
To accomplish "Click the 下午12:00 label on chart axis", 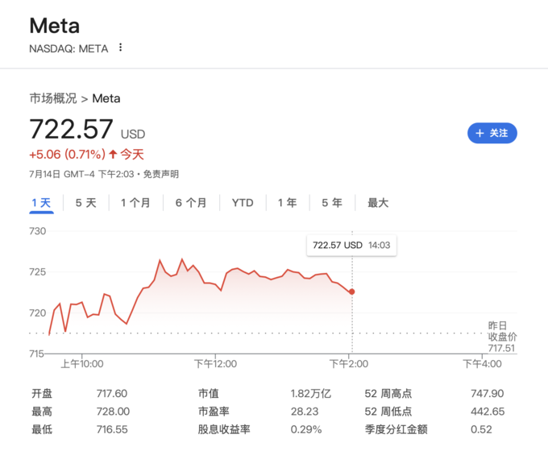I will pos(216,364).
